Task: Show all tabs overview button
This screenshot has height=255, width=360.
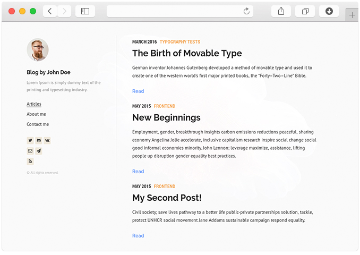Action: tap(305, 11)
